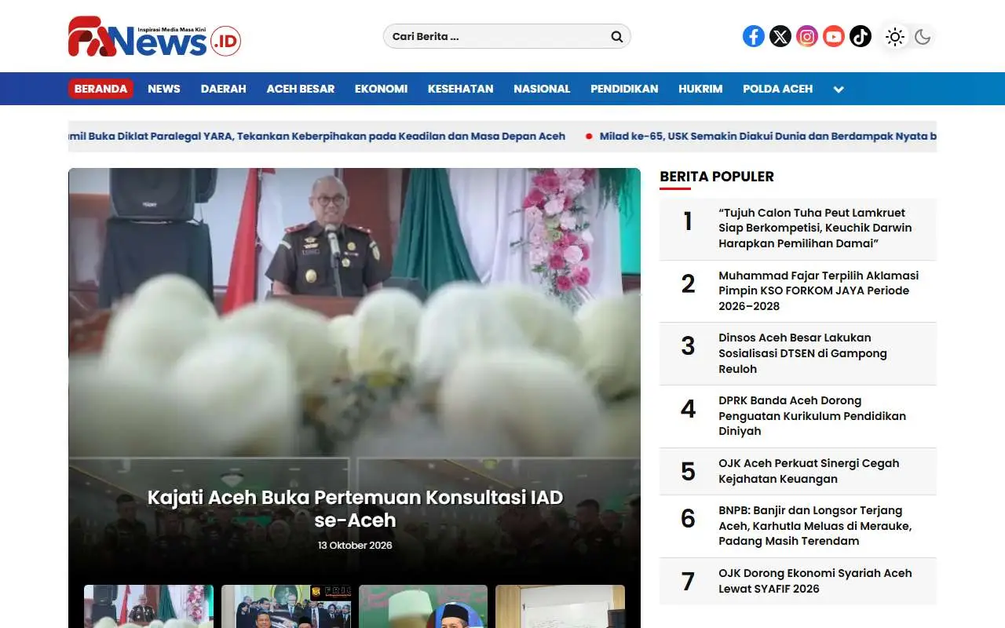This screenshot has height=628, width=1005.
Task: Open the POLDA ACEH menu item
Action: 778,89
